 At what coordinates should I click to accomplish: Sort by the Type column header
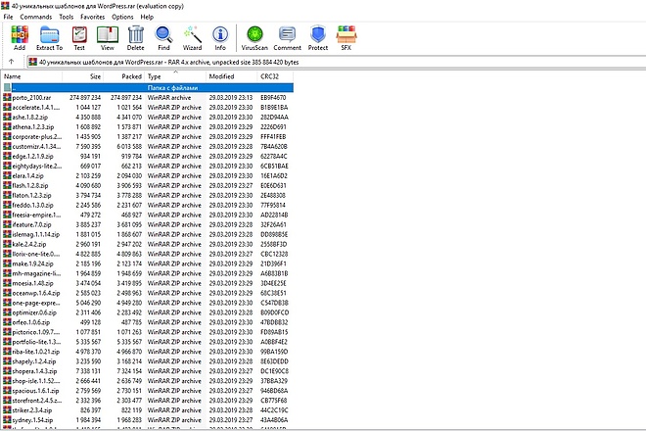pyautogui.click(x=175, y=76)
